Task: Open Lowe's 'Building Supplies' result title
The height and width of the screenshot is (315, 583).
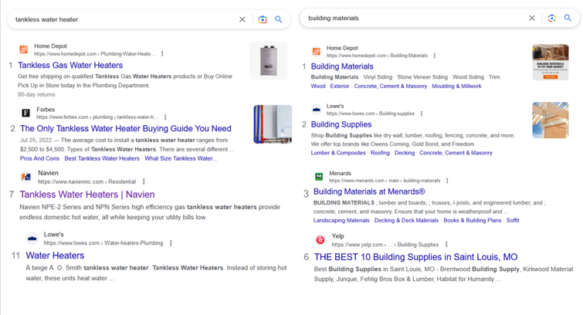Action: (x=341, y=124)
